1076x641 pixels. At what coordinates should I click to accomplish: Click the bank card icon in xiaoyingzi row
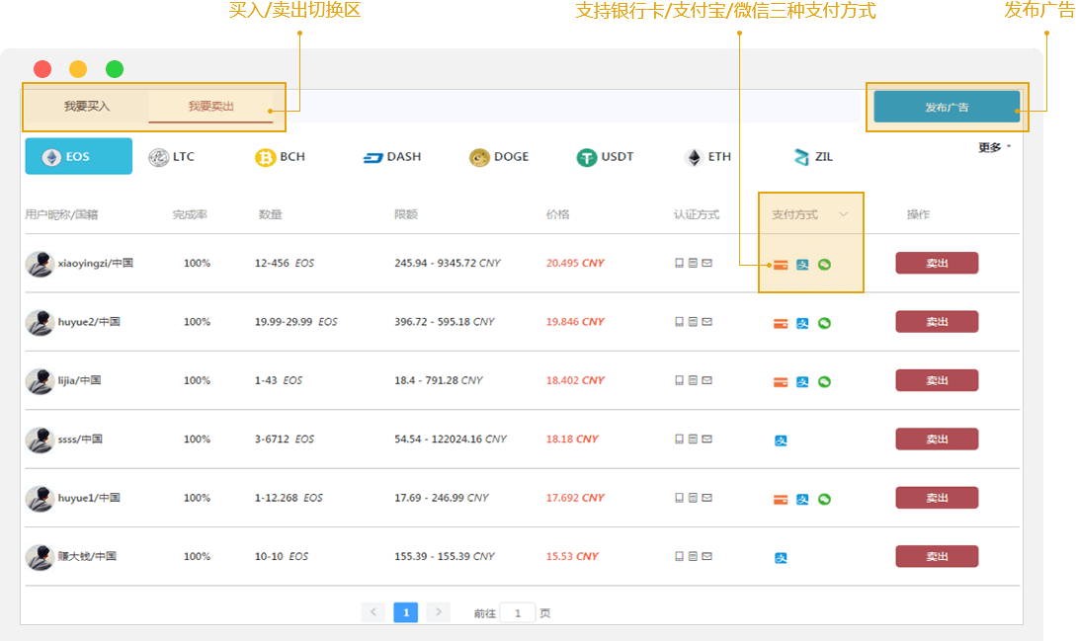781,264
